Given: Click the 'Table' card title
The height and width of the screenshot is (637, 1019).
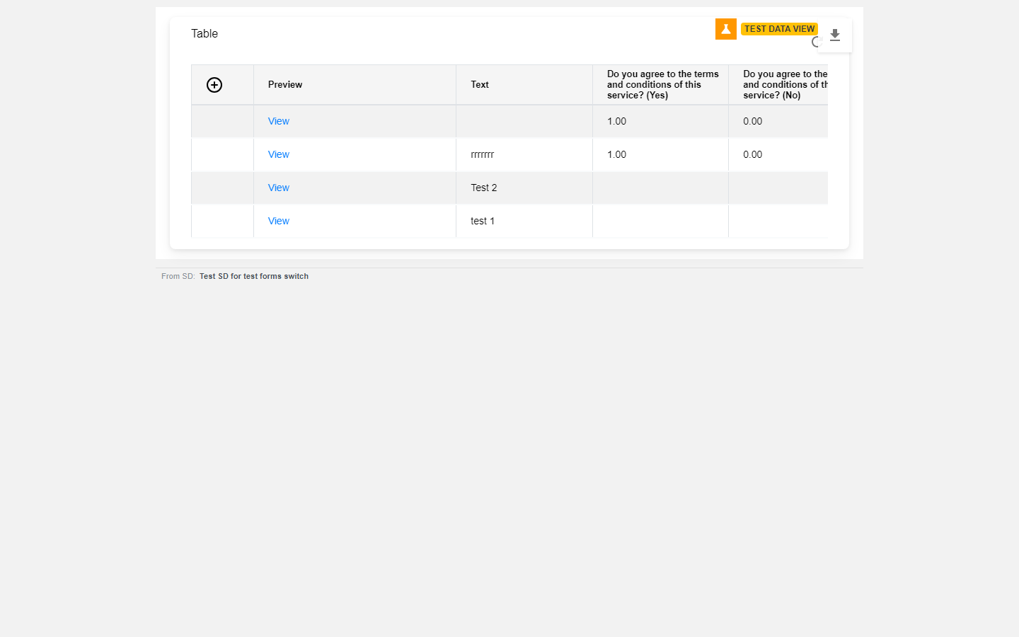Looking at the screenshot, I should coord(205,33).
